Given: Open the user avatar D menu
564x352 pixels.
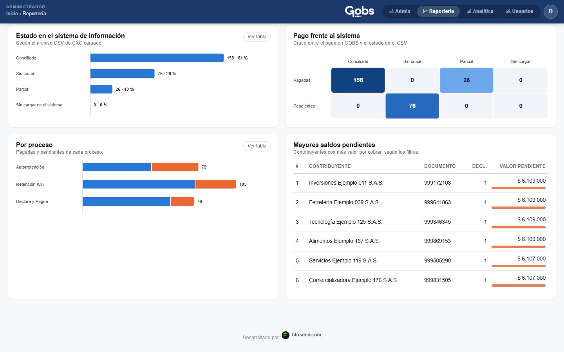Looking at the screenshot, I should point(550,11).
